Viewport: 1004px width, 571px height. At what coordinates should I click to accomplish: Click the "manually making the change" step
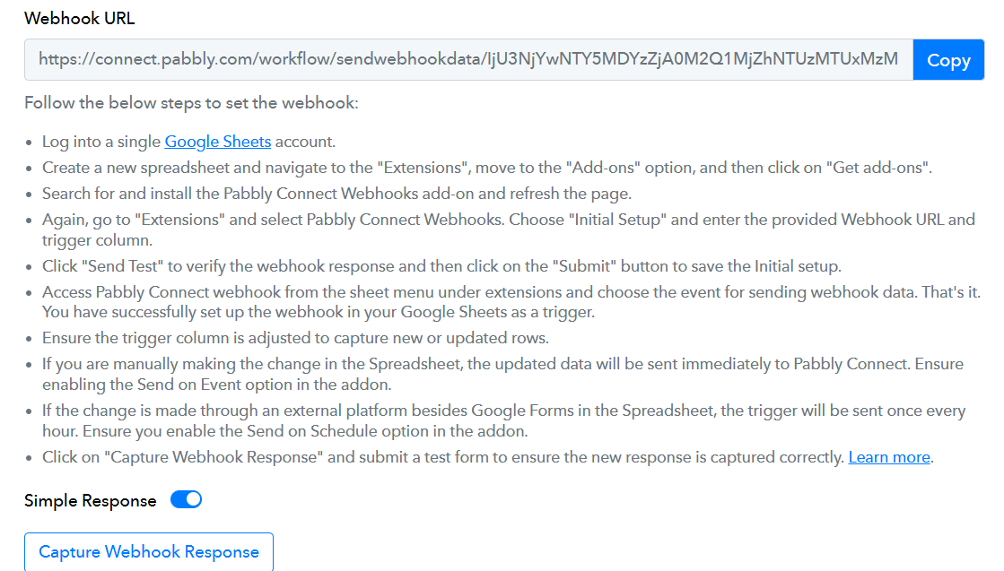[x=359, y=364]
